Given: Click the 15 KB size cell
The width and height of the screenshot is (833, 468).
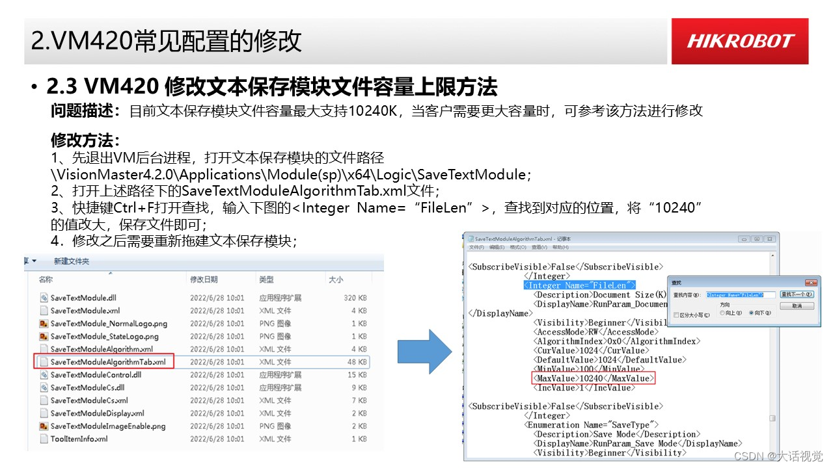Looking at the screenshot, I should click(357, 374).
